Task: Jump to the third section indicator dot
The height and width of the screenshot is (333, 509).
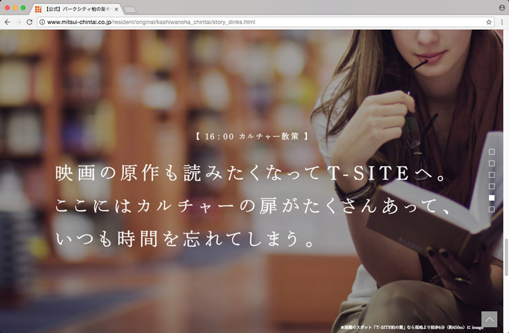Action: point(492,174)
